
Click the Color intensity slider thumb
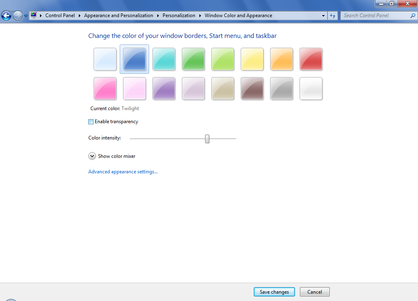tap(207, 139)
